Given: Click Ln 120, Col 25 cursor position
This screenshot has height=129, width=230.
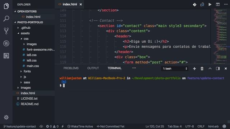Looking at the screenshot, I should click(155, 126).
